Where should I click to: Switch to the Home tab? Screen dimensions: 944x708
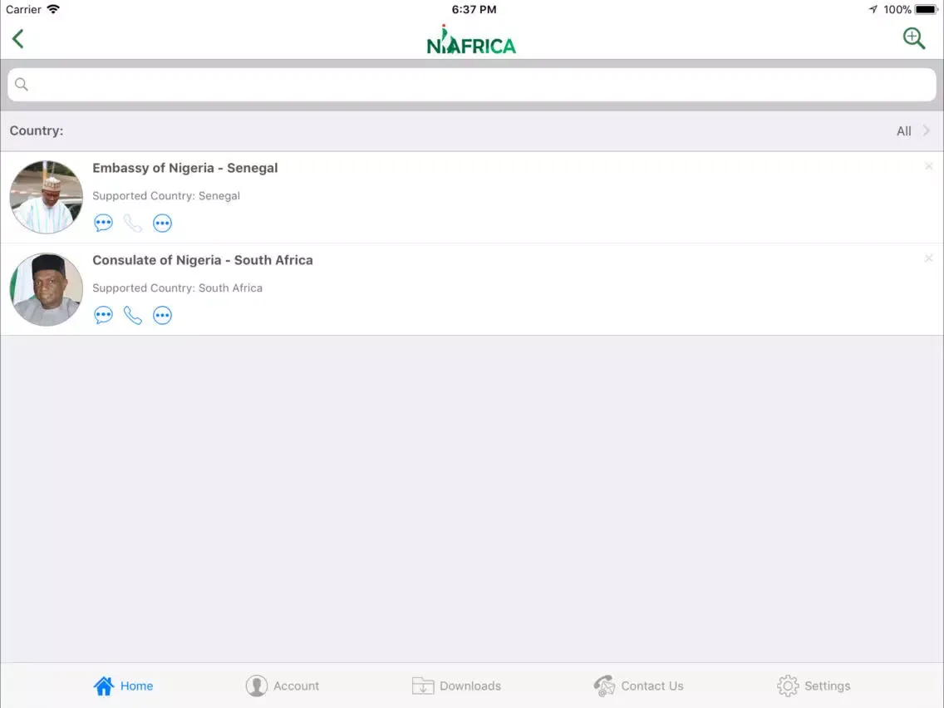[124, 686]
